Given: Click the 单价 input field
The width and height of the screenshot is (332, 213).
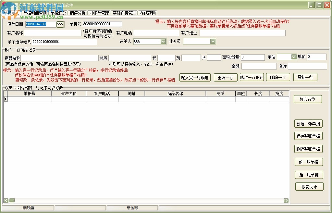Looking at the screenshot, I should pos(317,57).
